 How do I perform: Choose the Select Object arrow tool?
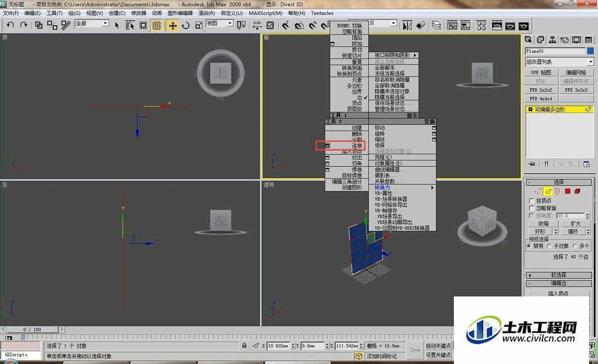(x=117, y=26)
